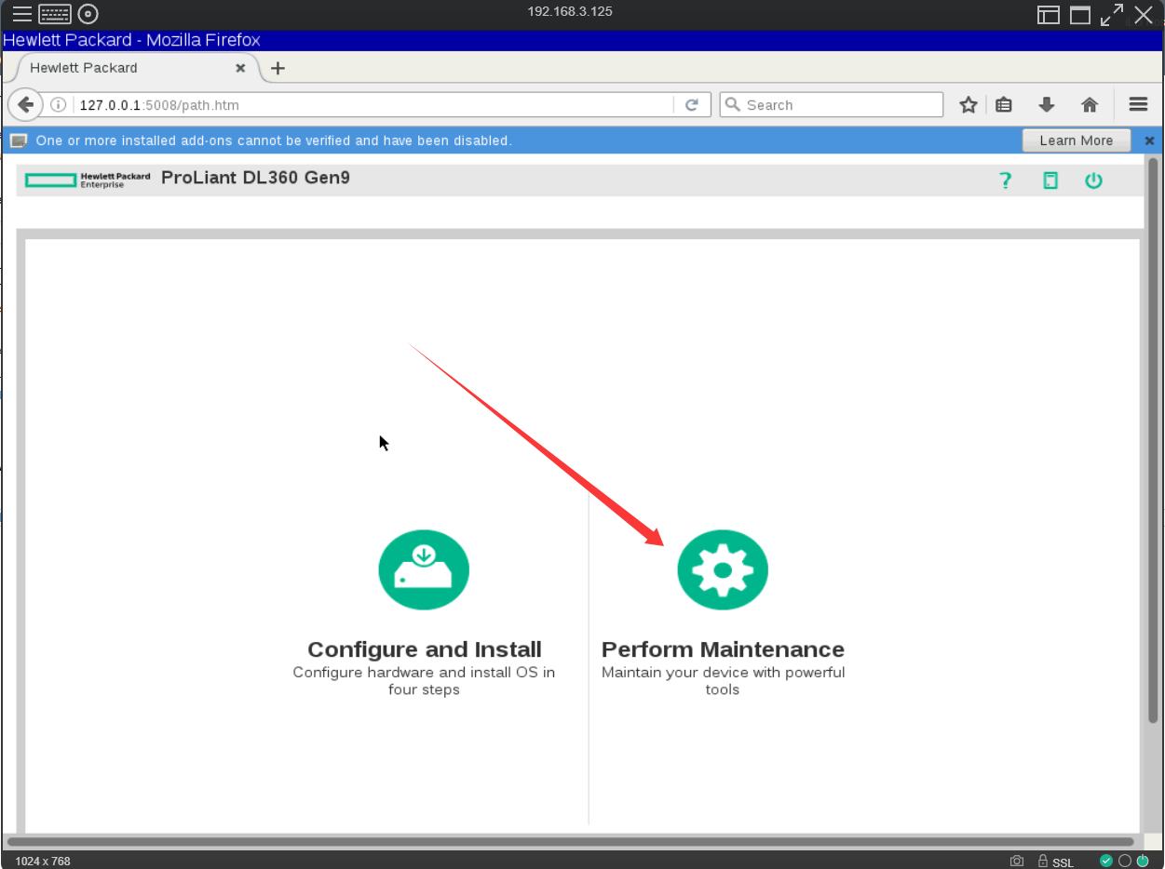Click 'Configure hardware and install OS' description
The width and height of the screenshot is (1165, 869).
[x=424, y=680]
